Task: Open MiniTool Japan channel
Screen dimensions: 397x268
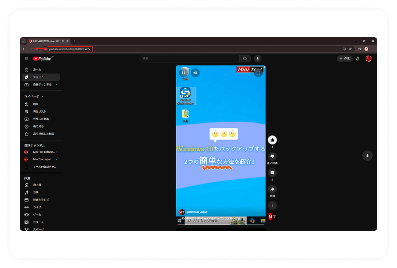Action: (x=41, y=159)
